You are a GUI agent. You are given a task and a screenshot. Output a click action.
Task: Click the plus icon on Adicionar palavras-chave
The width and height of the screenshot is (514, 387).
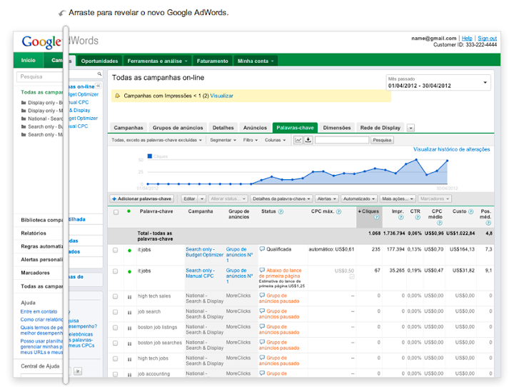pos(114,198)
